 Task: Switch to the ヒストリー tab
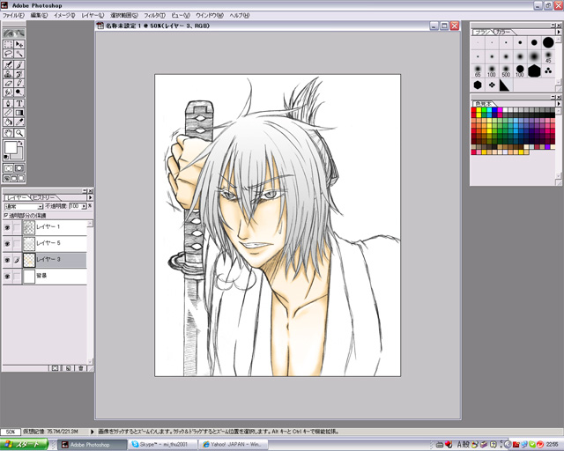click(44, 198)
